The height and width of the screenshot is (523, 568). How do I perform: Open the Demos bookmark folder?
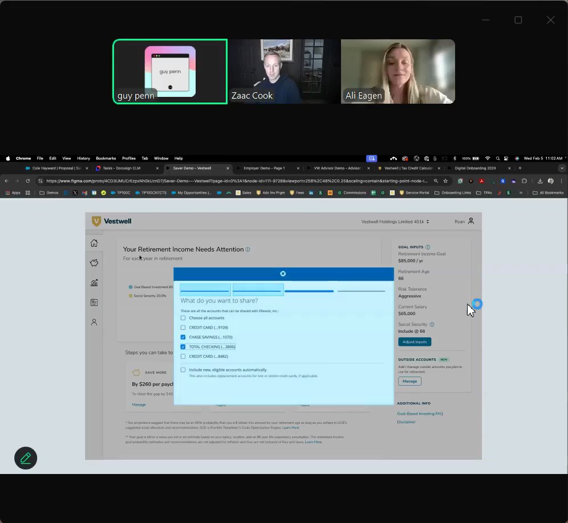pos(49,193)
